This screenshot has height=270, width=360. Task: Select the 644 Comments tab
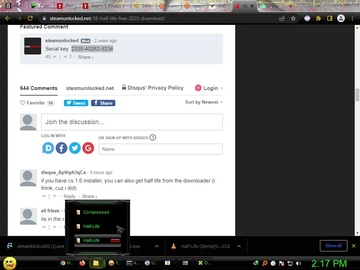(39, 88)
